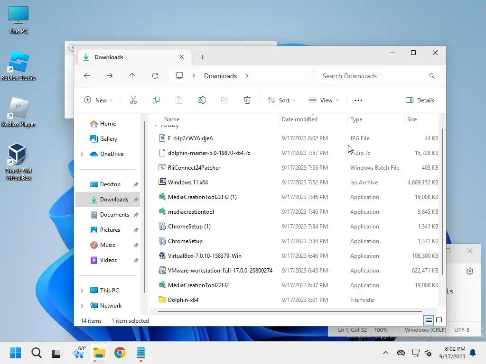
Task: Open Task View on the taskbar
Action: click(x=56, y=353)
